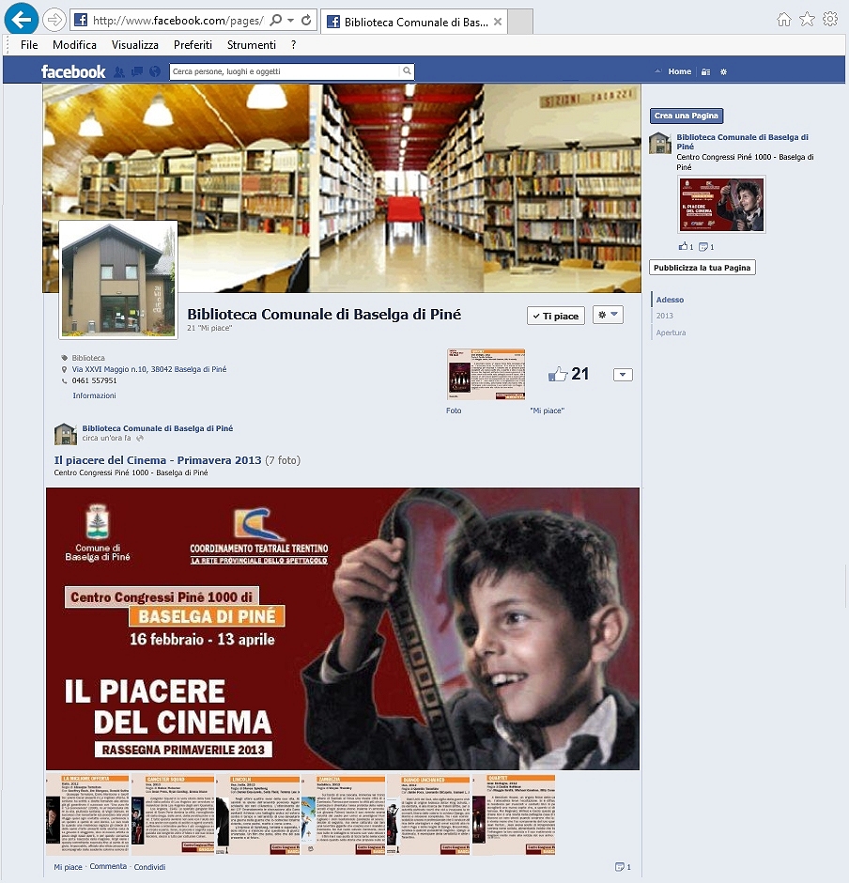The height and width of the screenshot is (883, 849).
Task: Open messages icon in Facebook bar
Action: (137, 71)
